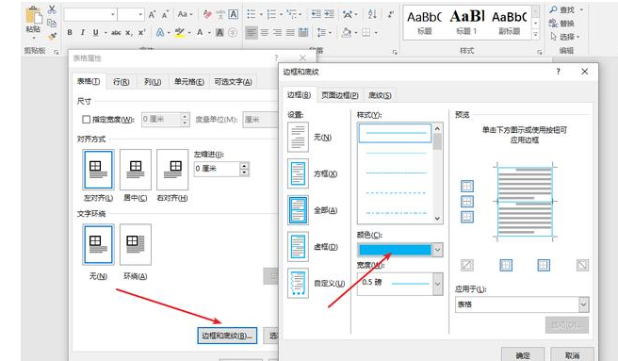Open the 应用于(L) 表格 dropdown
This screenshot has height=361, width=618.
pos(583,304)
